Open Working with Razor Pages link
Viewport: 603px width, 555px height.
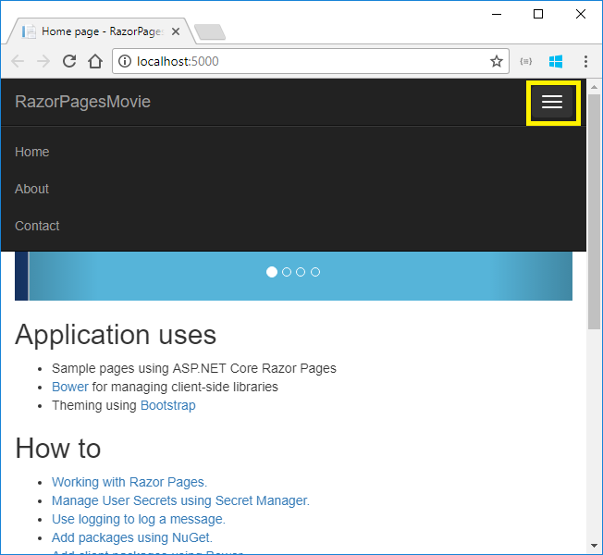[x=129, y=482]
